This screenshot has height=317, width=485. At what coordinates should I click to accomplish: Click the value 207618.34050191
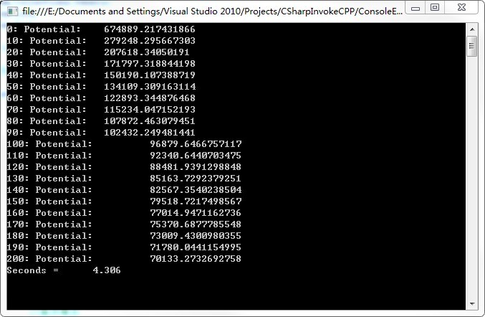tap(147, 52)
